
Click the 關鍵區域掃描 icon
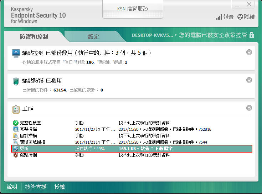click(x=16, y=142)
